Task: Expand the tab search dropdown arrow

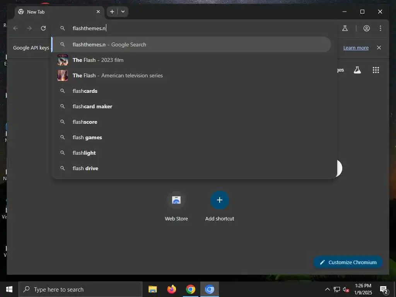Action: tap(123, 12)
